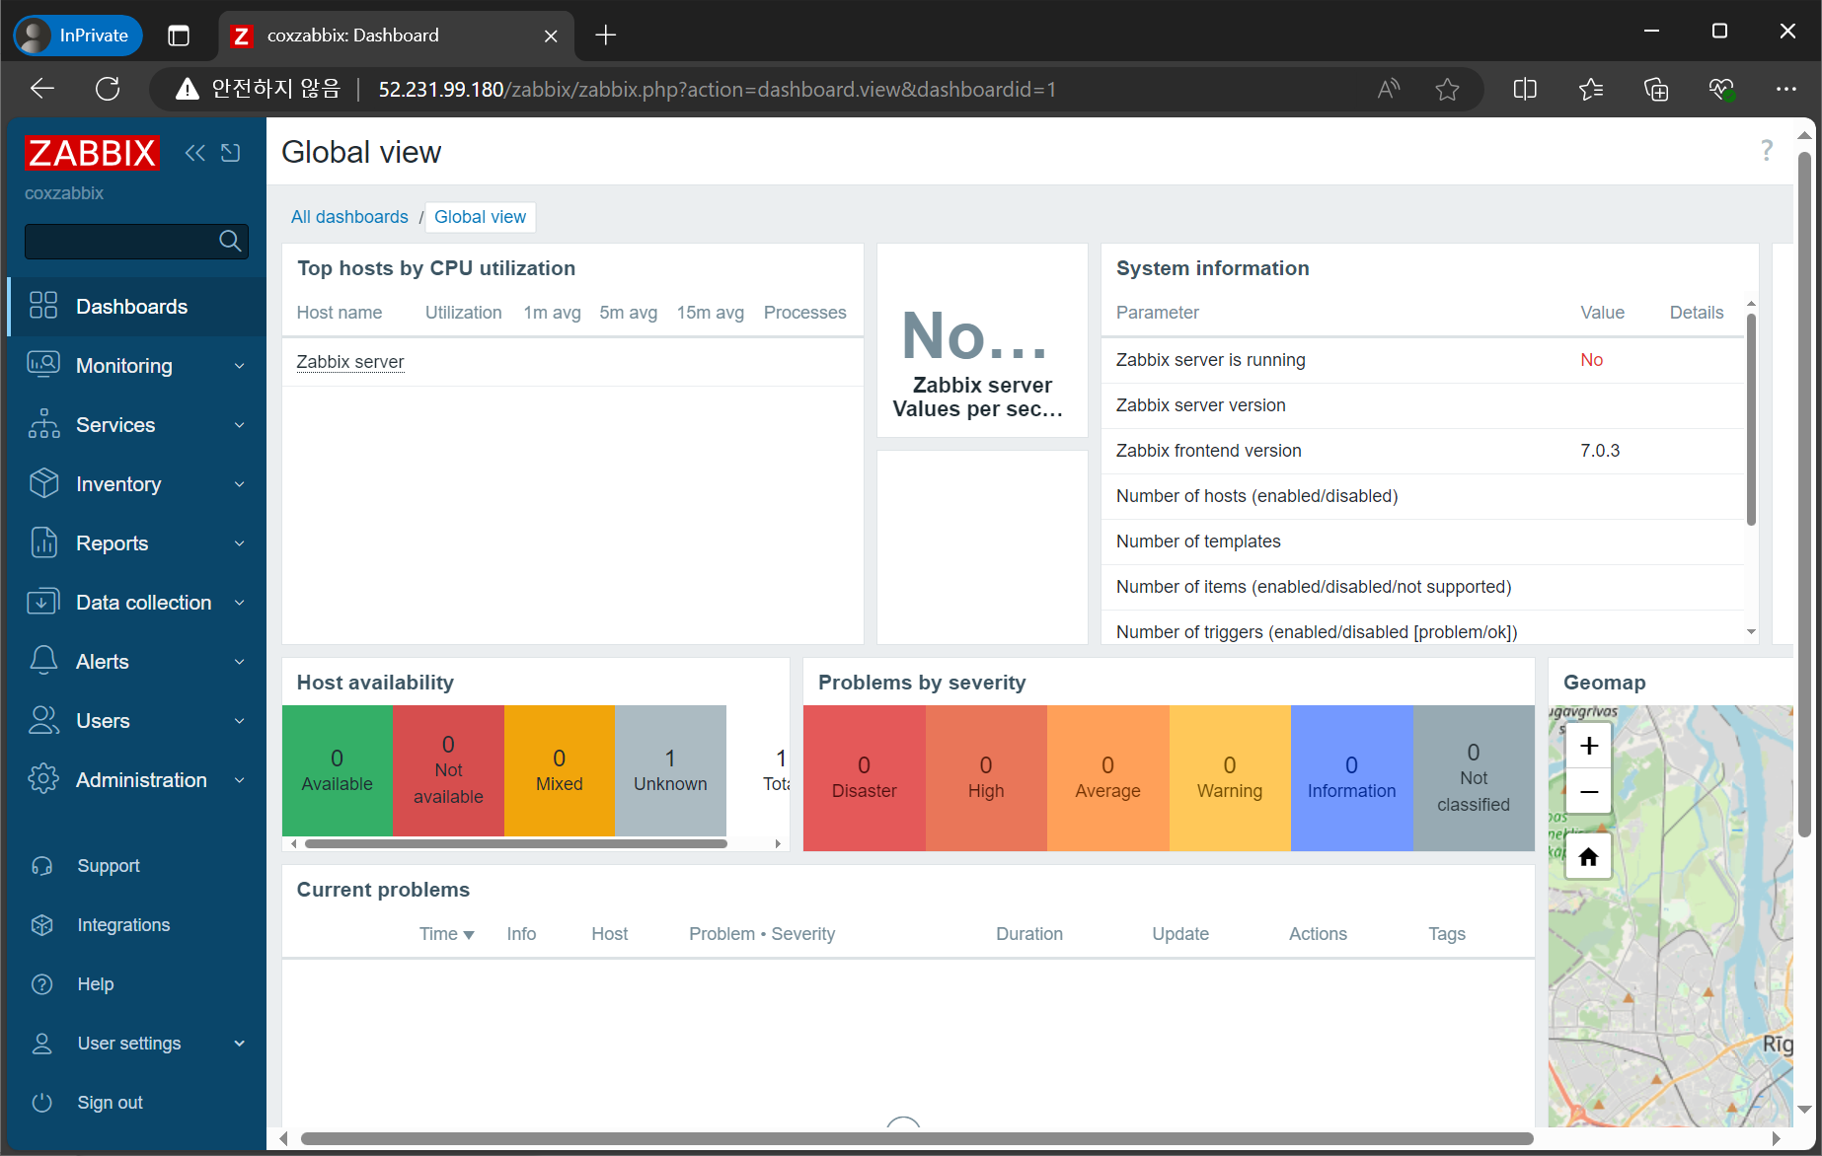Click the Integrations icon
Image resolution: width=1822 pixels, height=1156 pixels.
(x=42, y=925)
